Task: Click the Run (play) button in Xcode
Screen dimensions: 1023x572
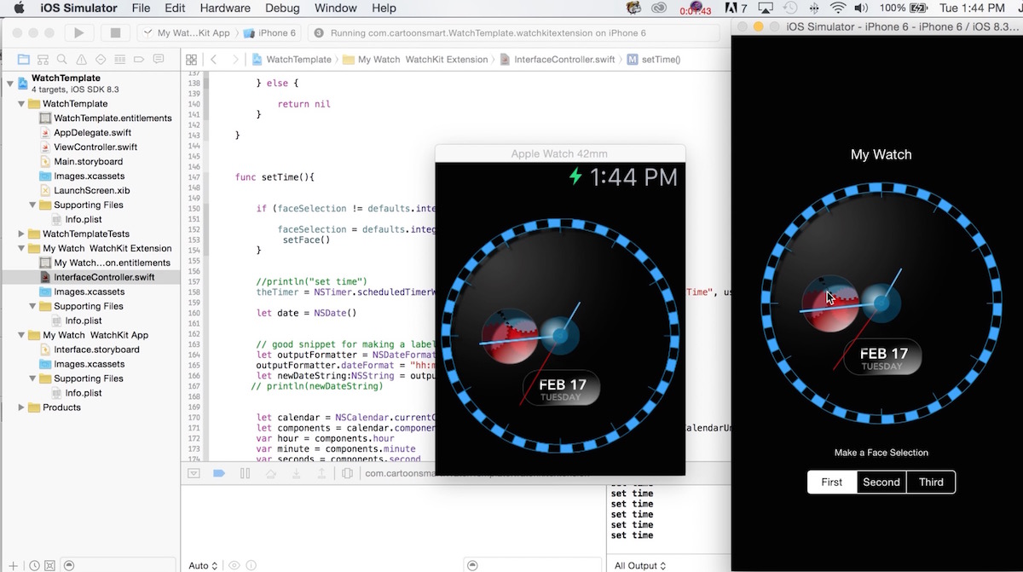Action: [x=78, y=33]
